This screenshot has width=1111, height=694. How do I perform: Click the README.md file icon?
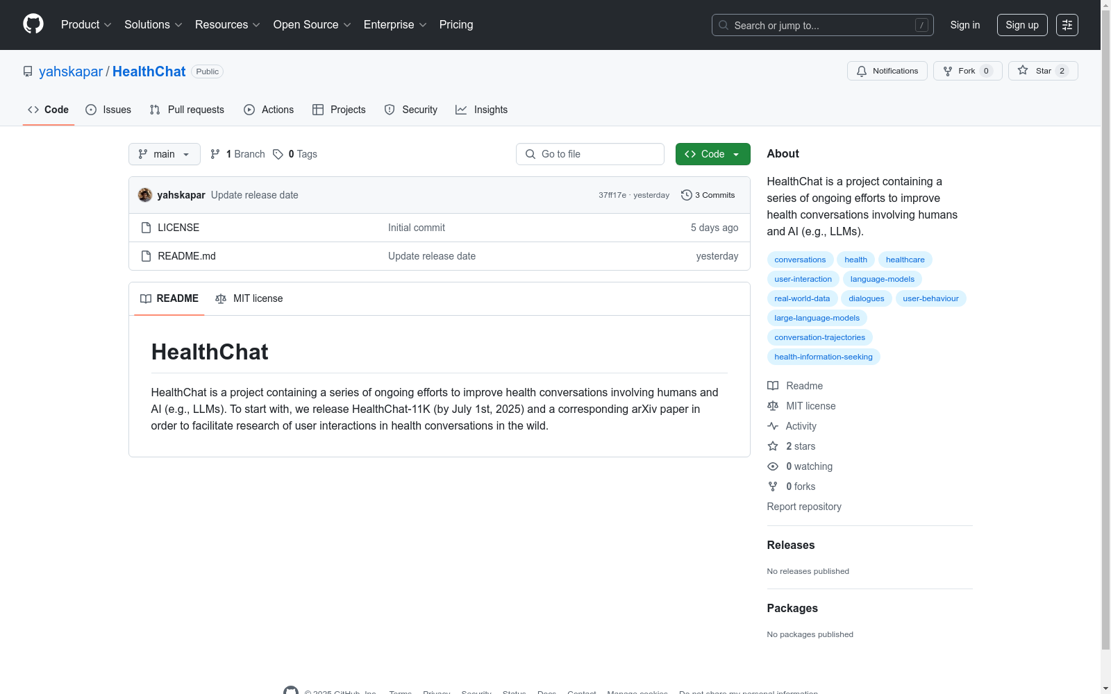(146, 256)
